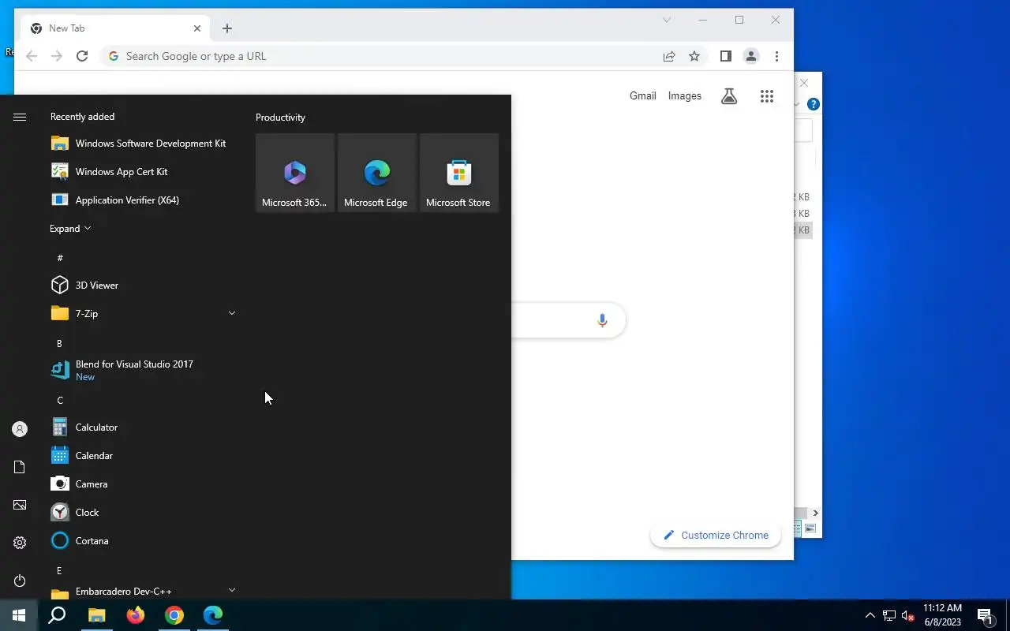The height and width of the screenshot is (631, 1010).
Task: Open Microsoft Store tile
Action: [459, 173]
